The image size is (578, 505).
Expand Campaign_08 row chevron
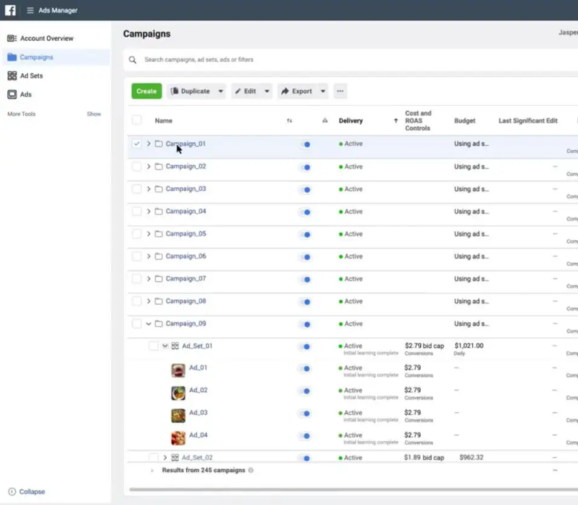click(149, 301)
